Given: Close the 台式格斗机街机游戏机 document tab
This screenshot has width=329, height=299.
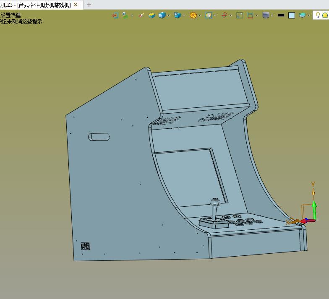Looking at the screenshot, I should pos(76,5).
